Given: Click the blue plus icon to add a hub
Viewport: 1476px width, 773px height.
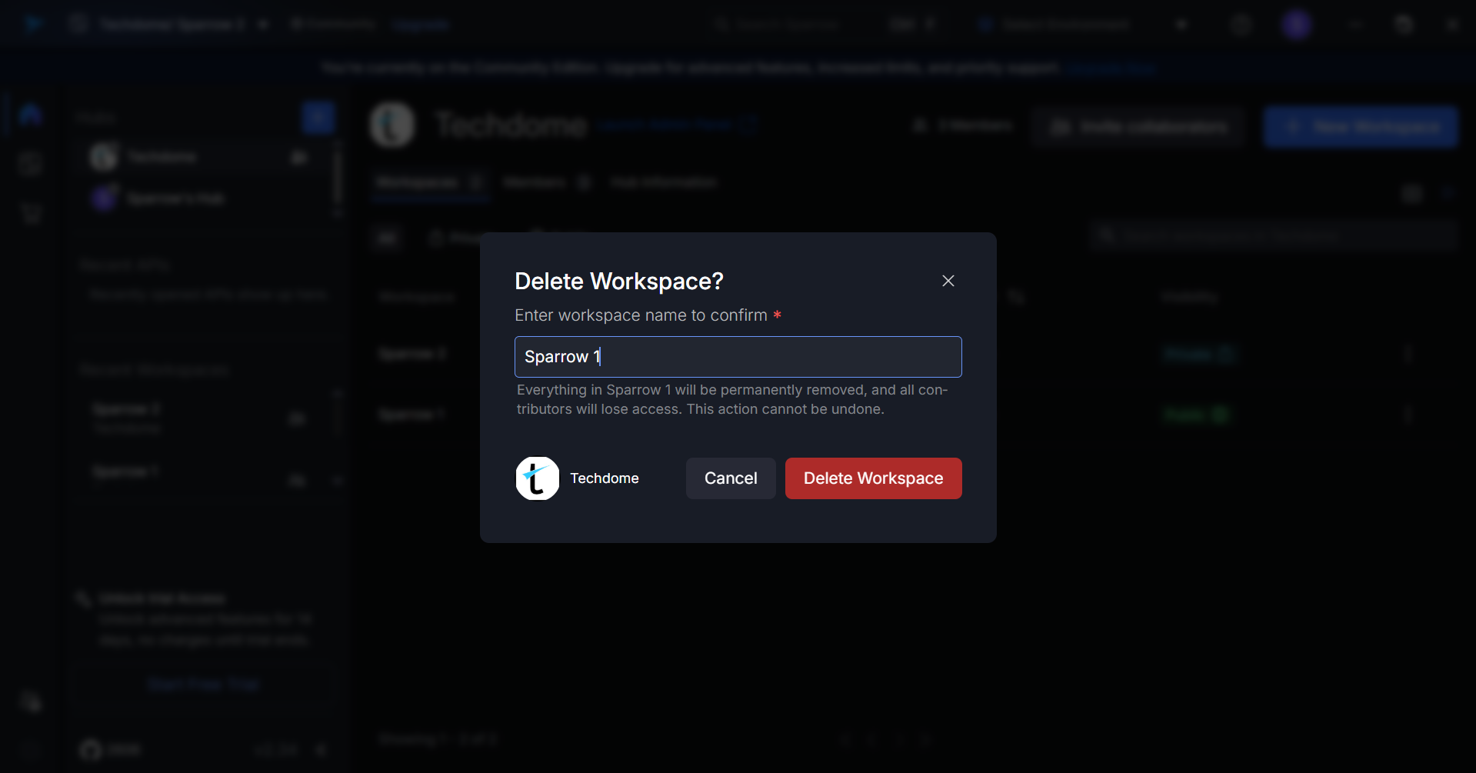Looking at the screenshot, I should (318, 118).
